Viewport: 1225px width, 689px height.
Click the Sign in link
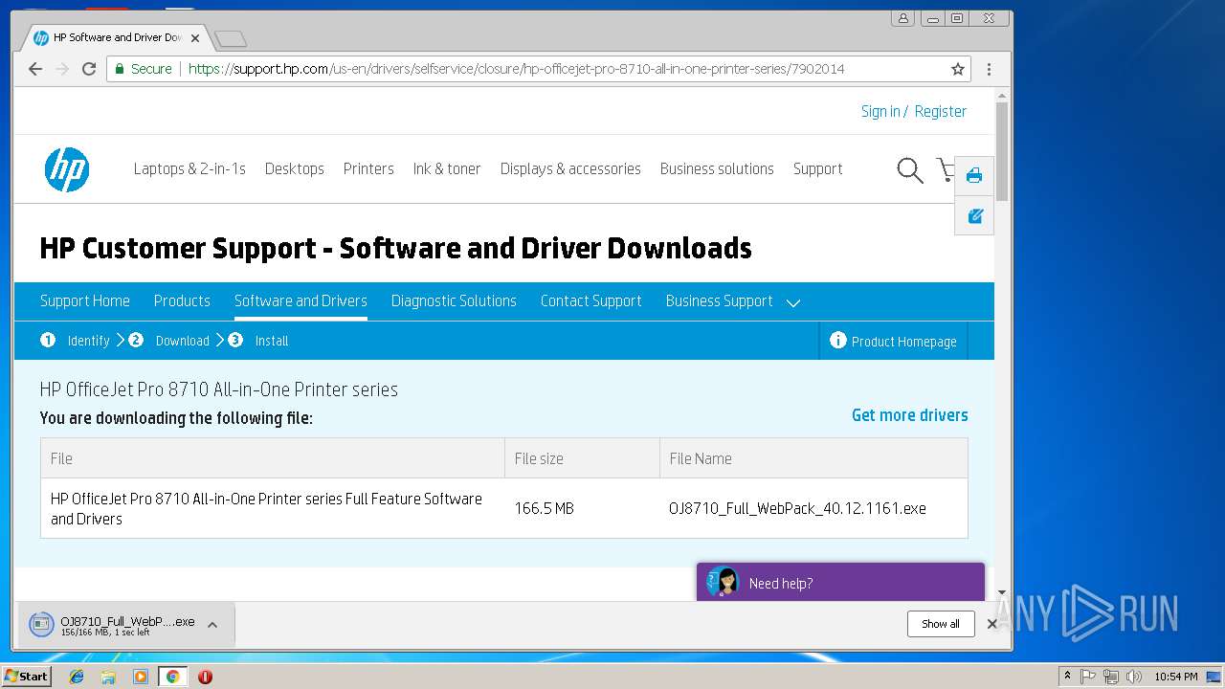coord(880,111)
